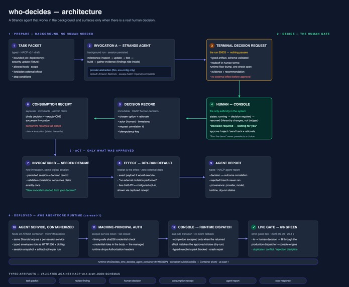The width and height of the screenshot is (349, 287).
Task: Click the '2 · DECIDE — THE HUMAN GATE' heading
Action: [303, 34]
